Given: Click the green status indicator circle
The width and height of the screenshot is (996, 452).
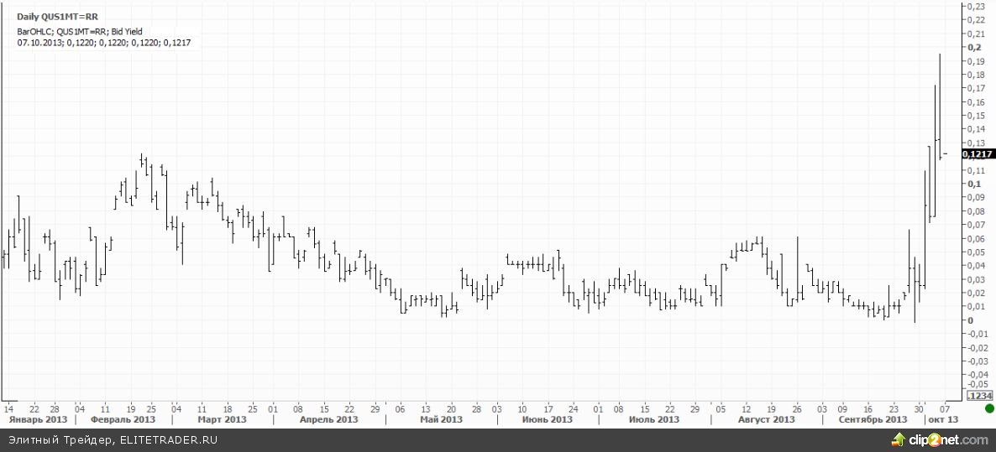Looking at the screenshot, I should point(990,408).
